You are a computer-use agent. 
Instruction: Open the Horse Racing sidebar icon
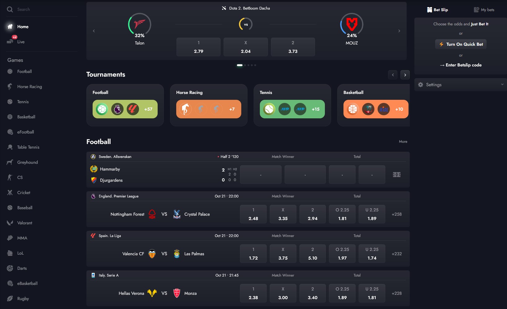click(x=10, y=87)
